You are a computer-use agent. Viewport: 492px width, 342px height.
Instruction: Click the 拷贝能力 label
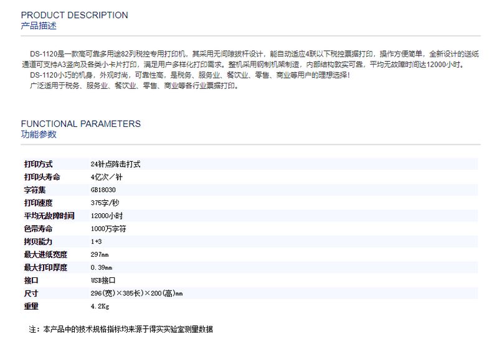38,241
